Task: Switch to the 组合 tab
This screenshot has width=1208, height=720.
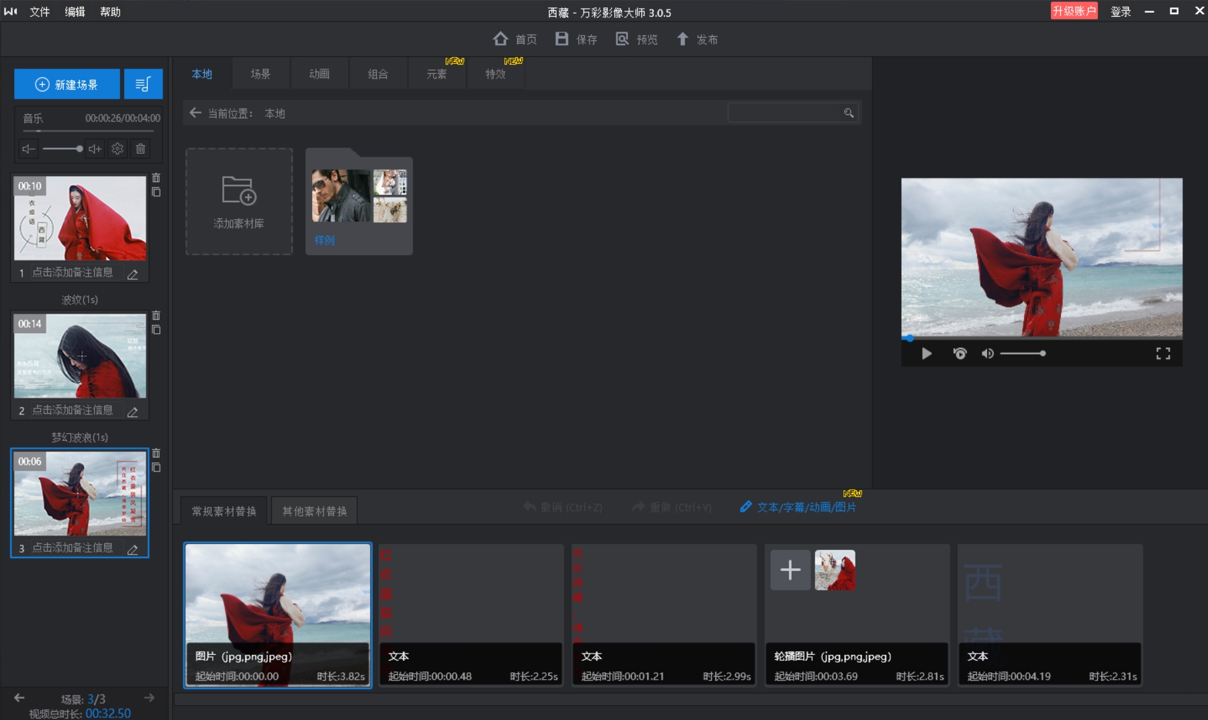Action: click(x=378, y=74)
